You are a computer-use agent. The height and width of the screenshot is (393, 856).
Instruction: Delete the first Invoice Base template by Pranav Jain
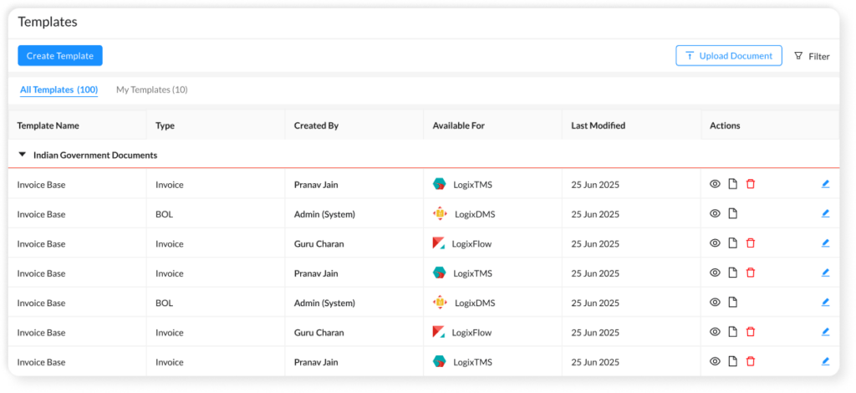click(750, 184)
